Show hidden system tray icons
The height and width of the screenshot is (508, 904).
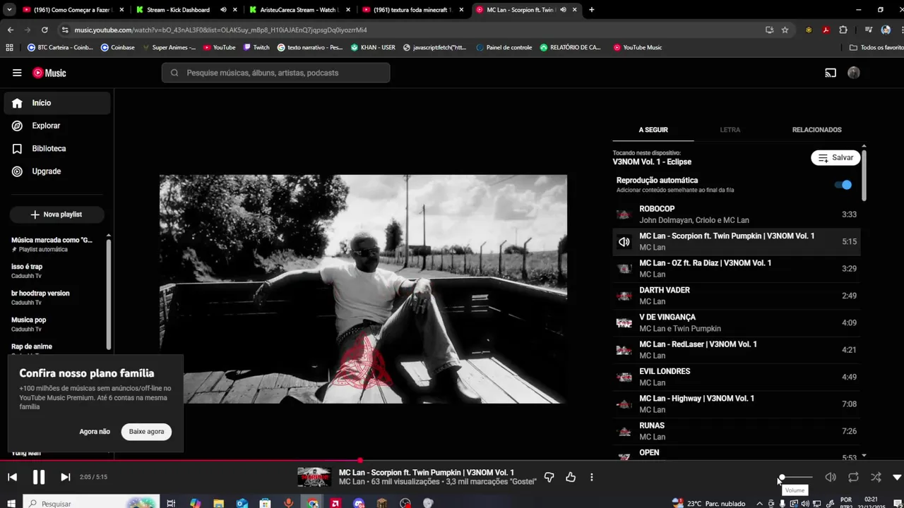759,504
